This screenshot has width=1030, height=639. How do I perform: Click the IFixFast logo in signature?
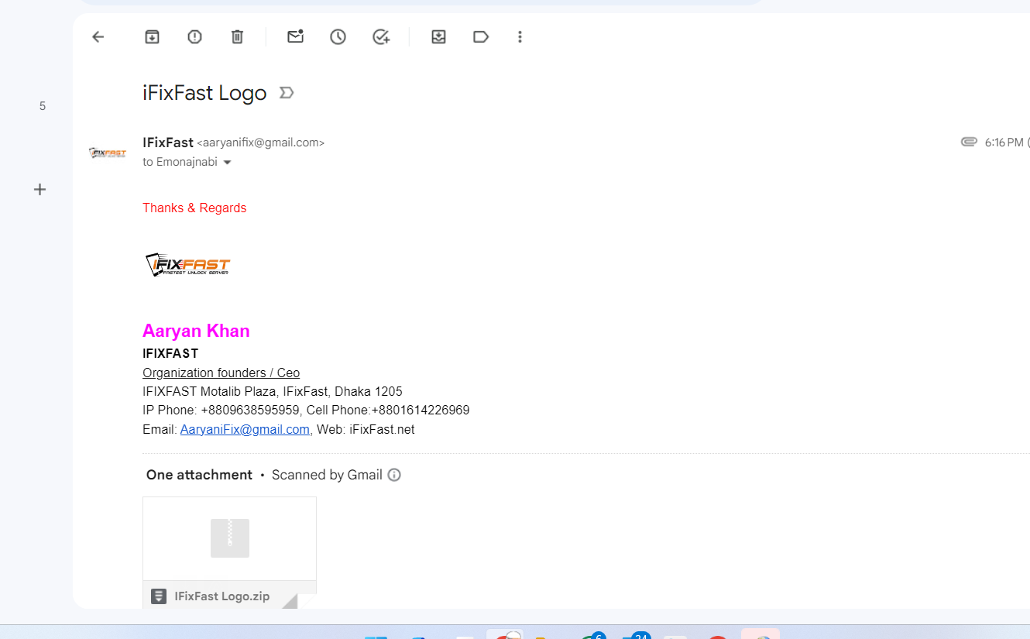pos(188,265)
